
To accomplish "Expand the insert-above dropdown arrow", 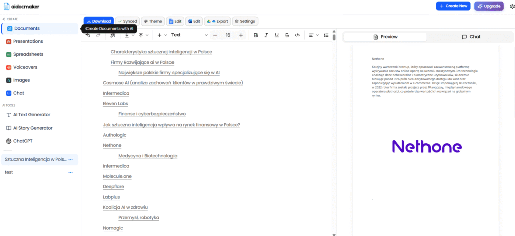I will (x=147, y=35).
